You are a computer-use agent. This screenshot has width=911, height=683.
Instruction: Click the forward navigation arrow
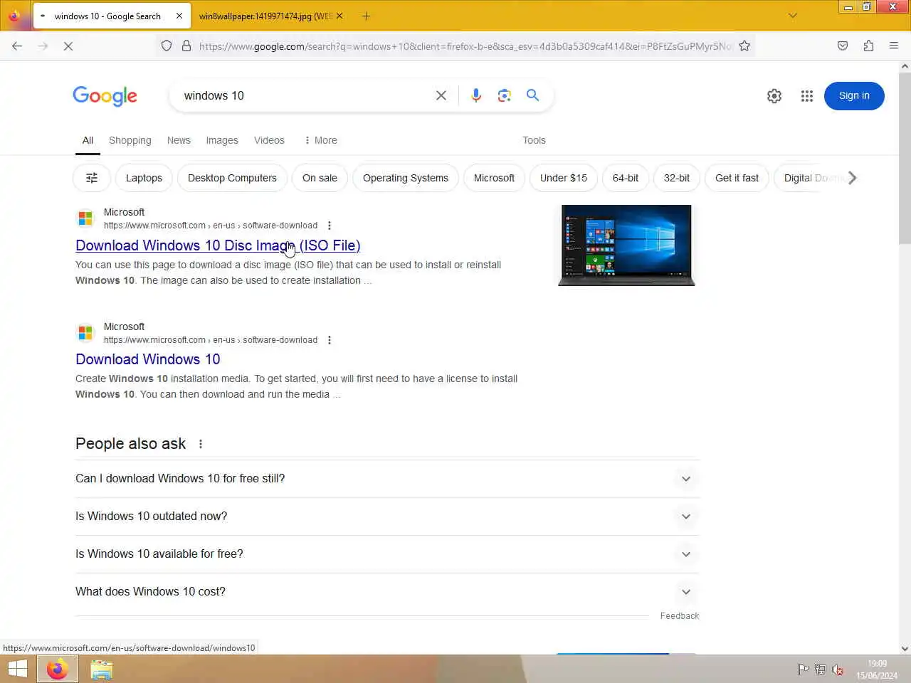click(43, 46)
